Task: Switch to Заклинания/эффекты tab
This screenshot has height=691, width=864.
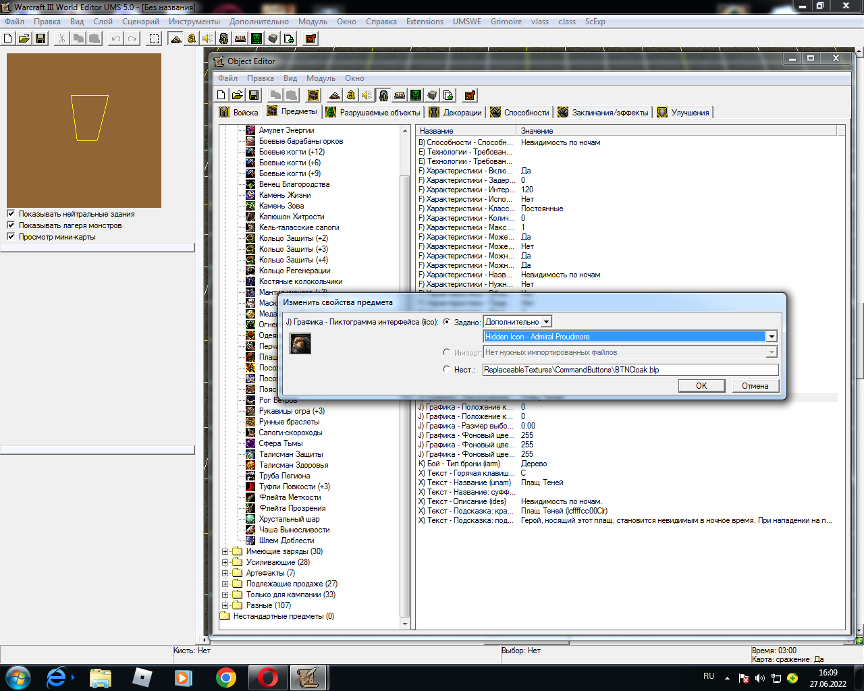Action: click(603, 112)
